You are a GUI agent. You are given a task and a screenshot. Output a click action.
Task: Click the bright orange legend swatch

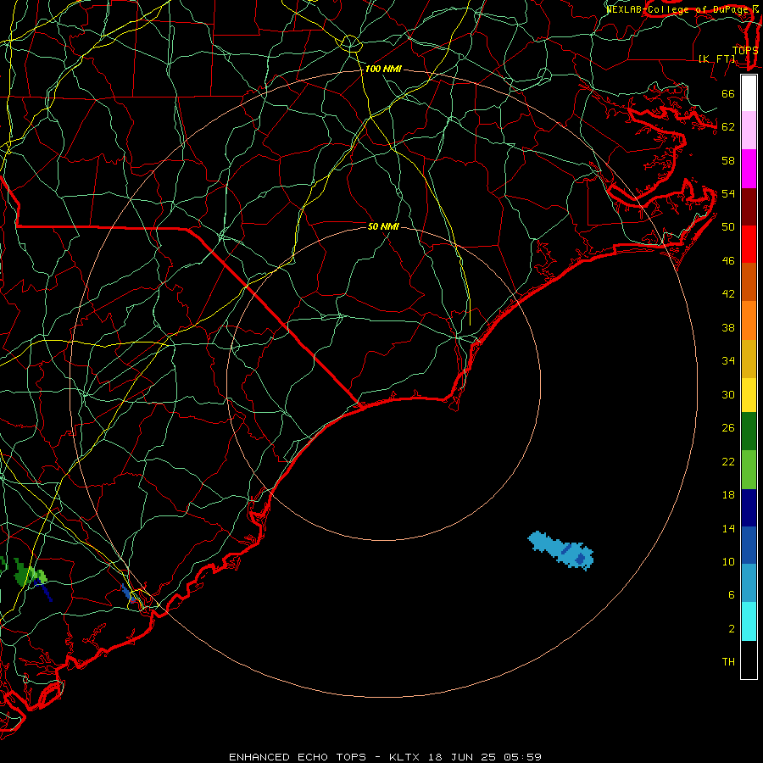pos(749,320)
